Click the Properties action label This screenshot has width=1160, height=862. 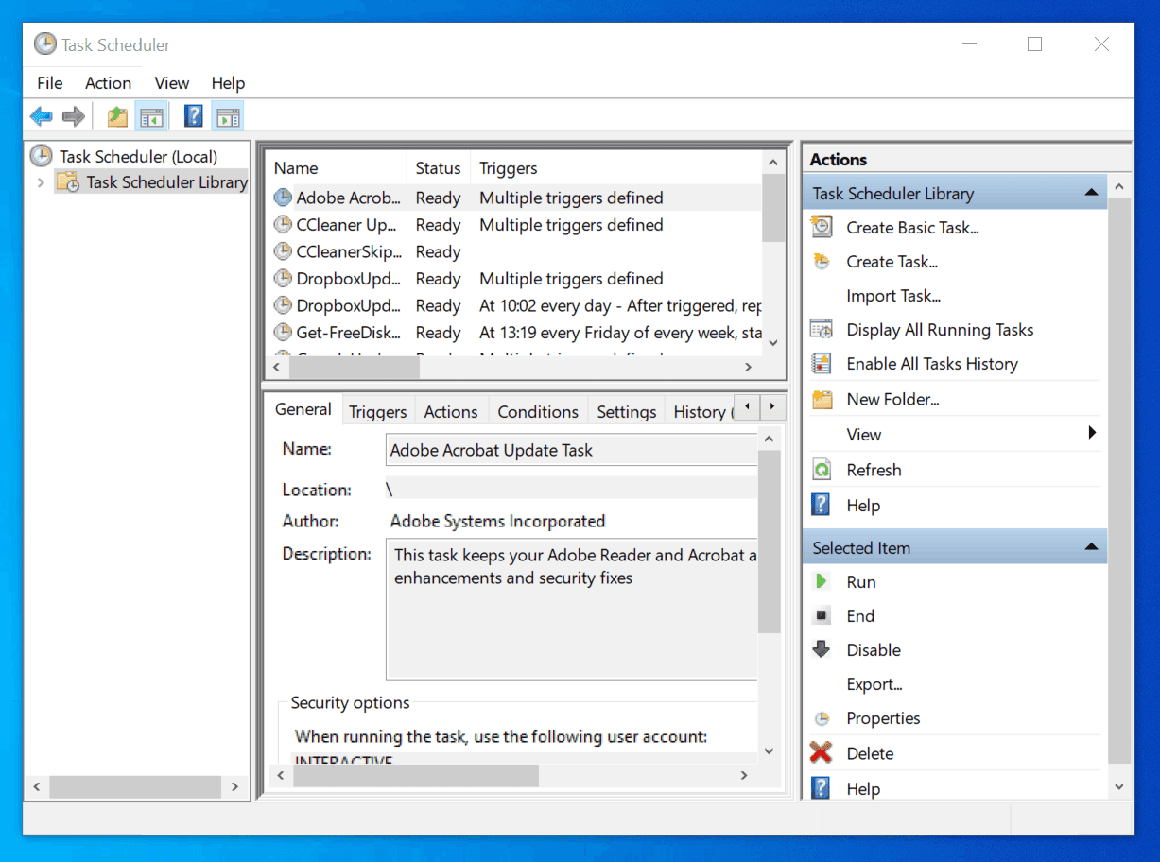point(883,718)
